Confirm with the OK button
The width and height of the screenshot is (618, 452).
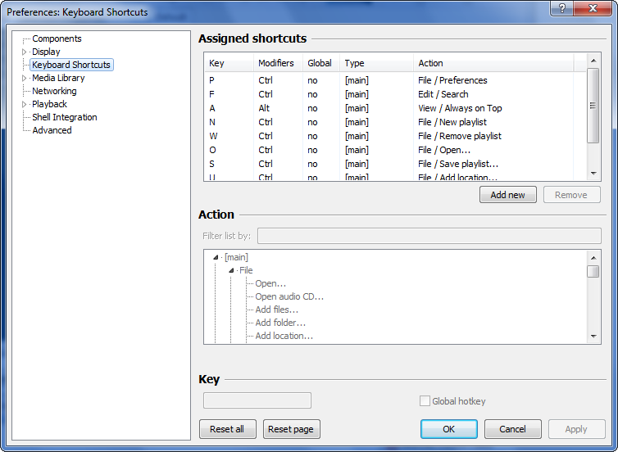tap(448, 429)
